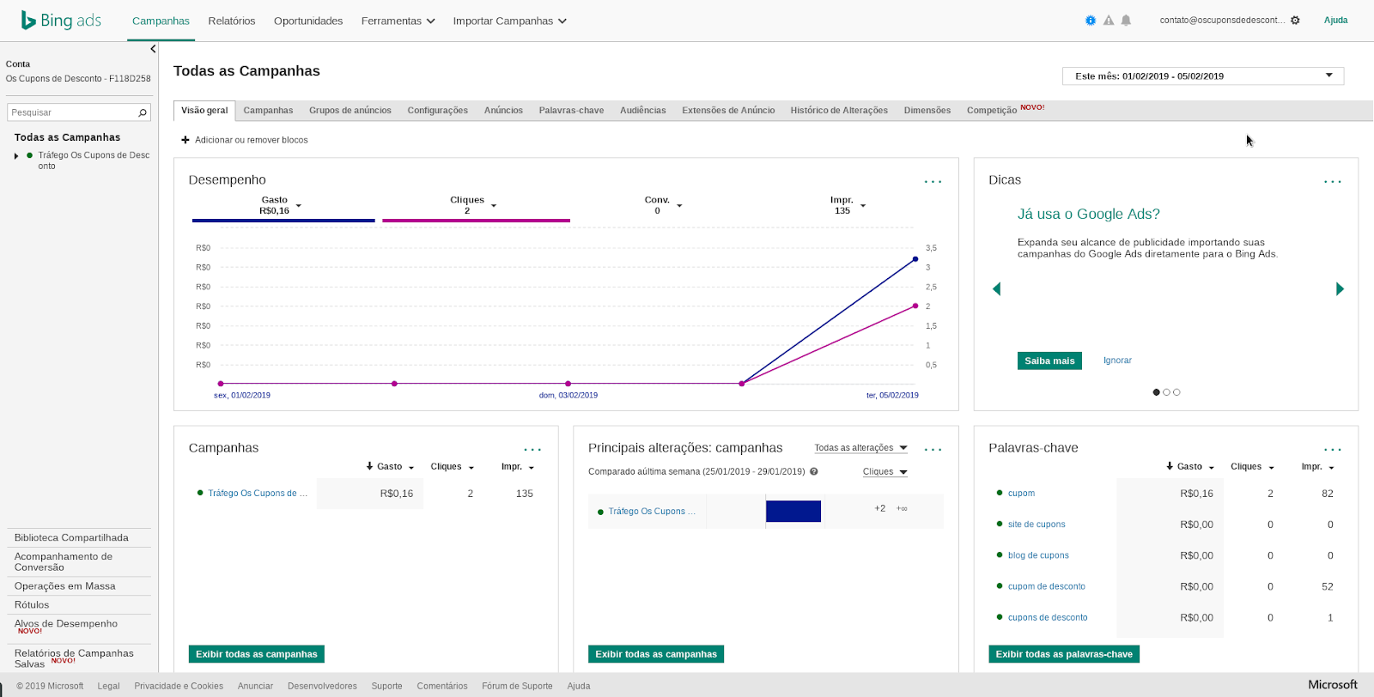Viewport: 1374px width, 697px height.
Task: Open the Conv. metric dropdown
Action: click(x=679, y=206)
